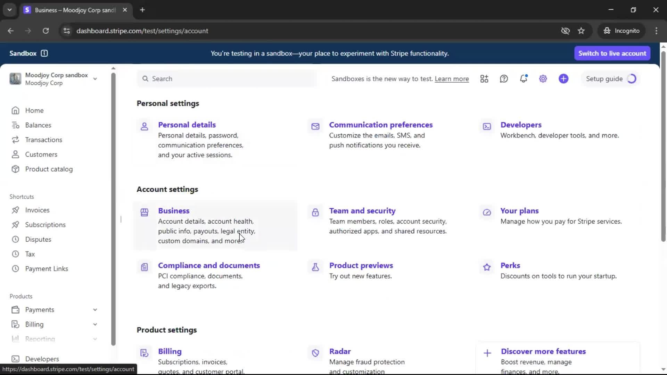Click the Product previews flask icon
Viewport: 667px width, 375px height.
click(x=315, y=267)
